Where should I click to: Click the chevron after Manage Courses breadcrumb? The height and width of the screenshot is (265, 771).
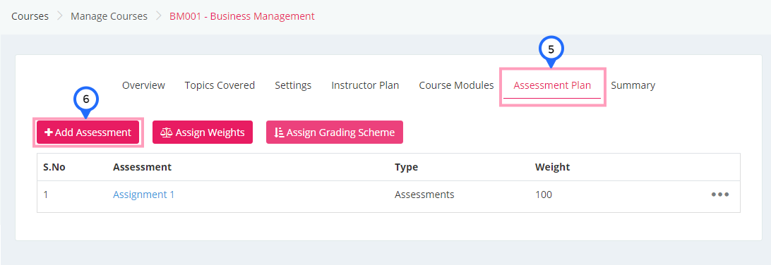pos(159,16)
